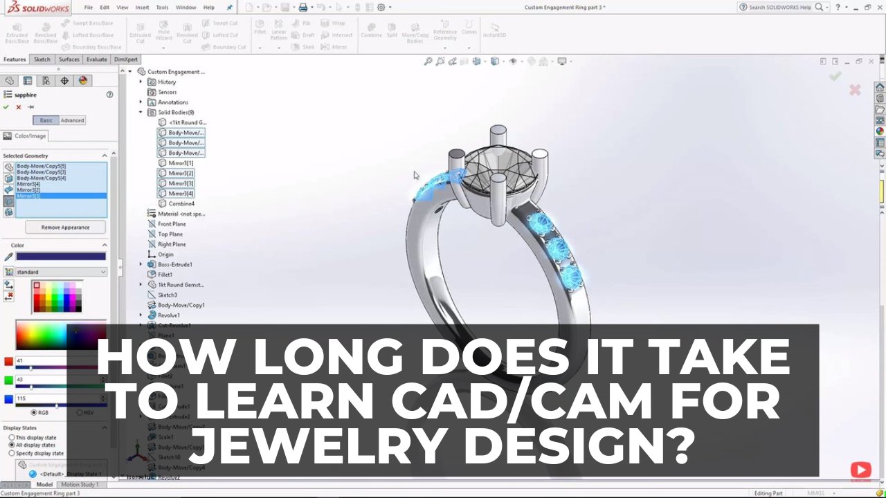Click the current dark blue color bar

pos(61,257)
